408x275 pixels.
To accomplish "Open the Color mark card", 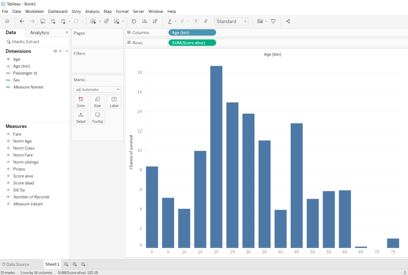I will coord(80,101).
